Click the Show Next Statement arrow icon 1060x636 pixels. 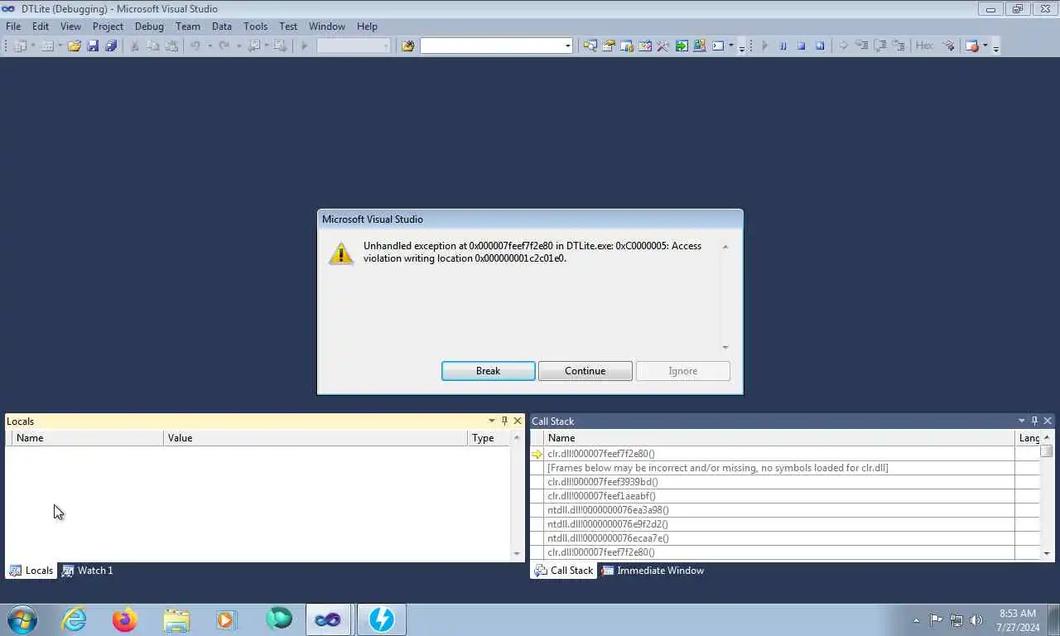point(843,46)
